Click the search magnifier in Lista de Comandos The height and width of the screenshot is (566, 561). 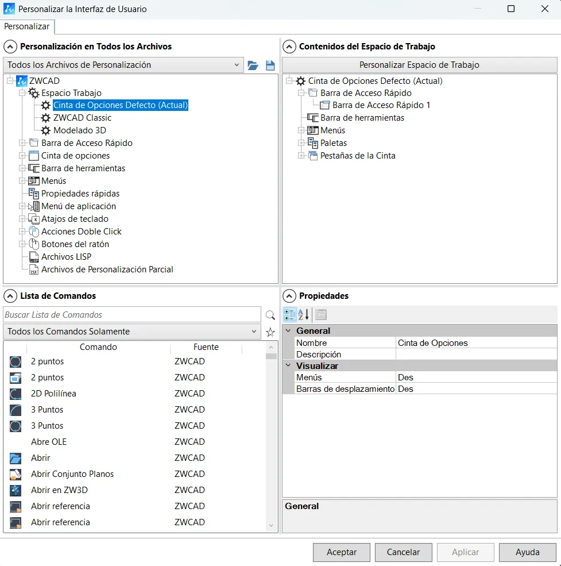[x=270, y=315]
